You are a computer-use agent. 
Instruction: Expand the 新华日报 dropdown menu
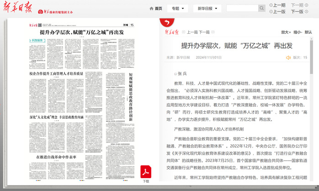tap(207, 9)
